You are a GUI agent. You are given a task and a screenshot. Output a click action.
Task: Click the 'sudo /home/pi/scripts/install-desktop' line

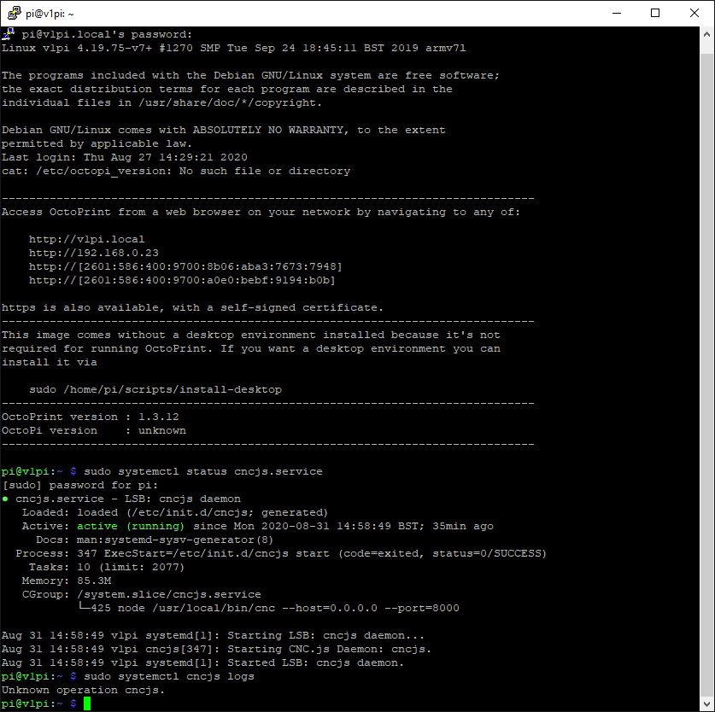(x=155, y=390)
